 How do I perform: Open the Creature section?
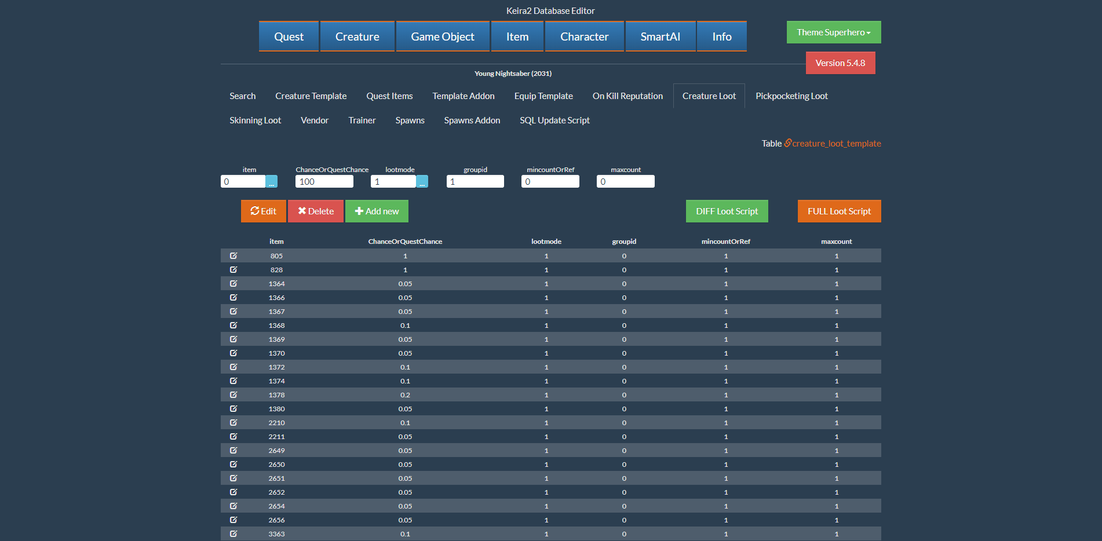click(357, 36)
